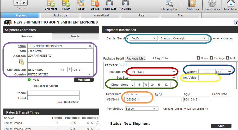
Task: Open the state NY dropdown arrow
Action: (x=69, y=69)
